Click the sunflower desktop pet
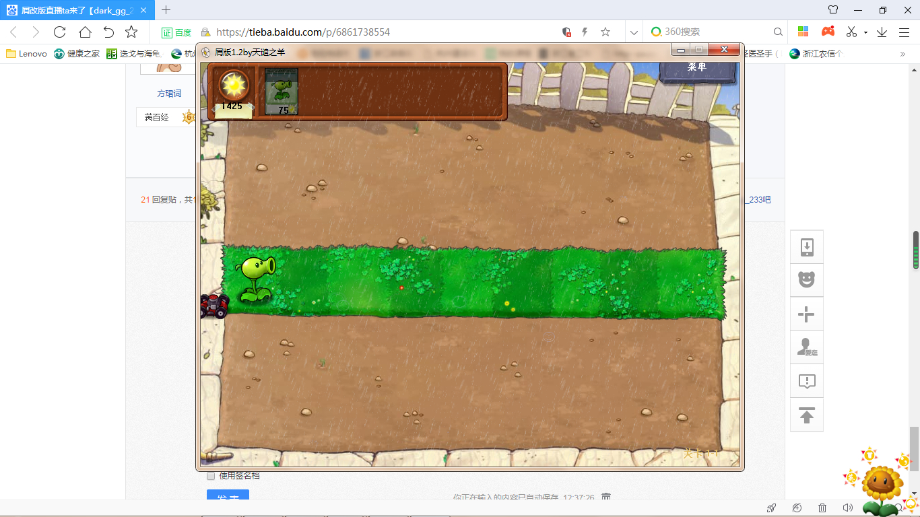The image size is (920, 517). (884, 490)
